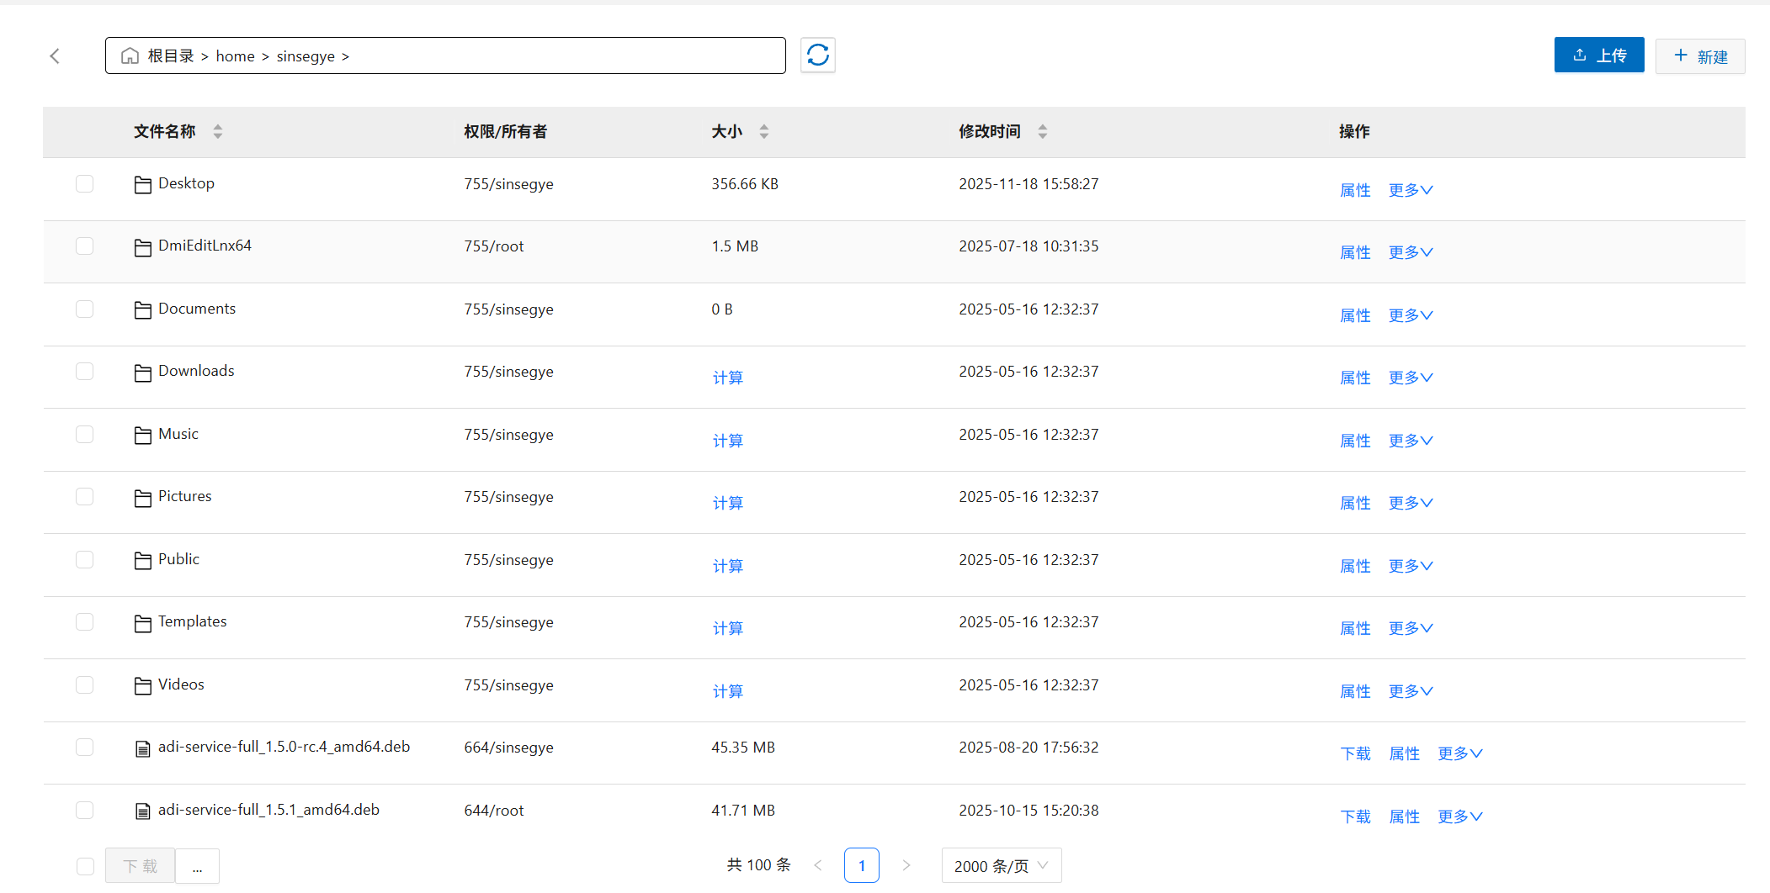
Task: Click the adi-service-full_1.5.1_amd64.deb file icon
Action: (x=142, y=811)
